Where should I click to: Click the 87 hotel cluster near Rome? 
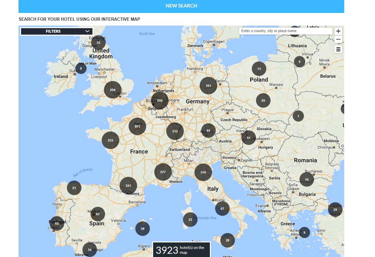click(x=222, y=208)
